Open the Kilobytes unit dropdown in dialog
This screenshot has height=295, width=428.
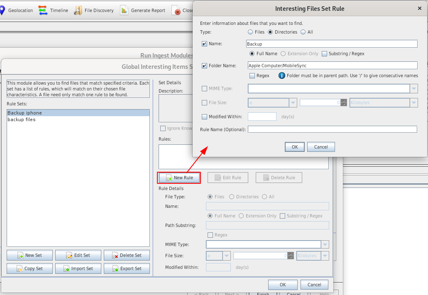click(414, 103)
